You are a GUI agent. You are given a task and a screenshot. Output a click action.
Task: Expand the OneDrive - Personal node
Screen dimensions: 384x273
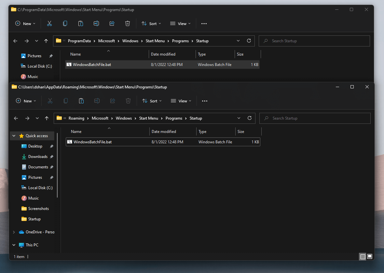[x=14, y=232]
